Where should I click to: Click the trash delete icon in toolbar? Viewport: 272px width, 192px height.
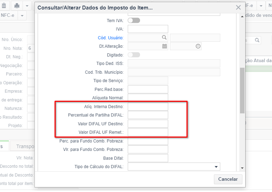pos(4,6)
